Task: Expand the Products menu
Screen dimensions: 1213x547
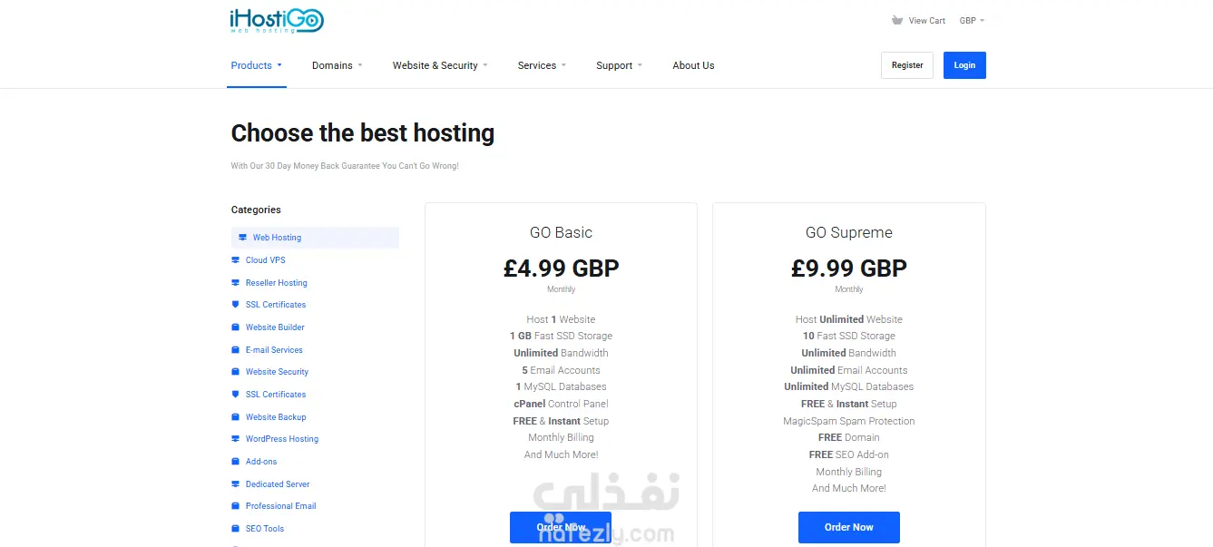Action: 256,65
